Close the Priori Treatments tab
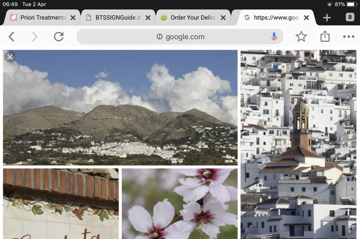Screen dimensions: 360x239 pos(73,18)
